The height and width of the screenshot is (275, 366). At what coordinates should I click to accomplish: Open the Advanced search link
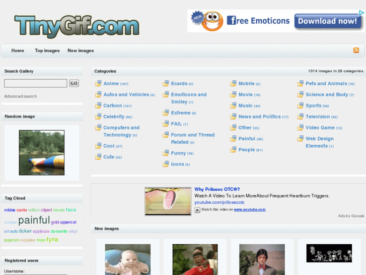[20, 96]
